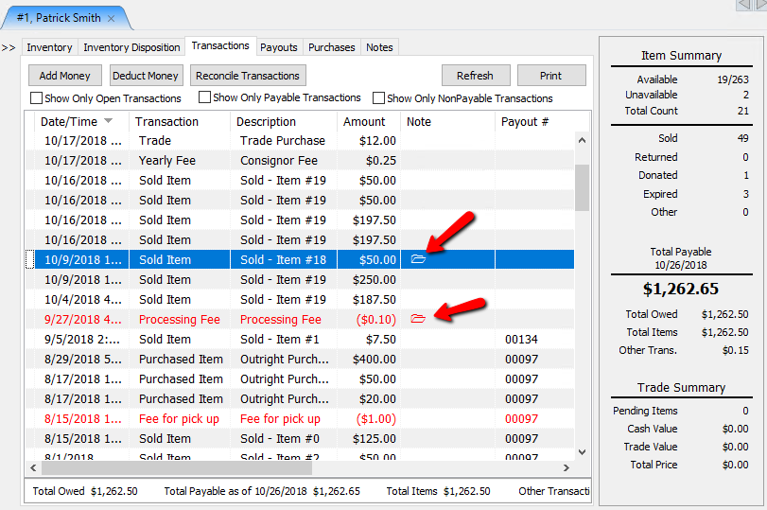Select the Sold - Item #0 $125.00 row
The width and height of the screenshot is (767, 510).
tap(300, 438)
